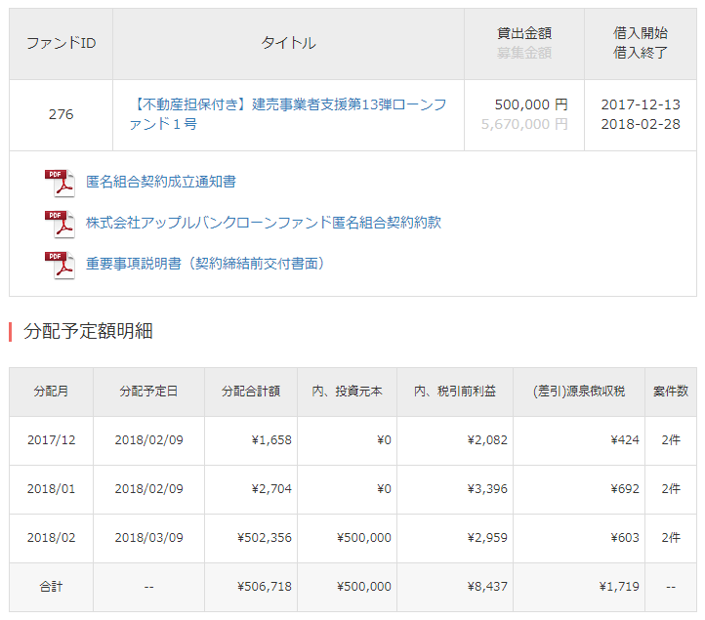Click the 借入開始 column header
This screenshot has height=620, width=705.
[641, 34]
